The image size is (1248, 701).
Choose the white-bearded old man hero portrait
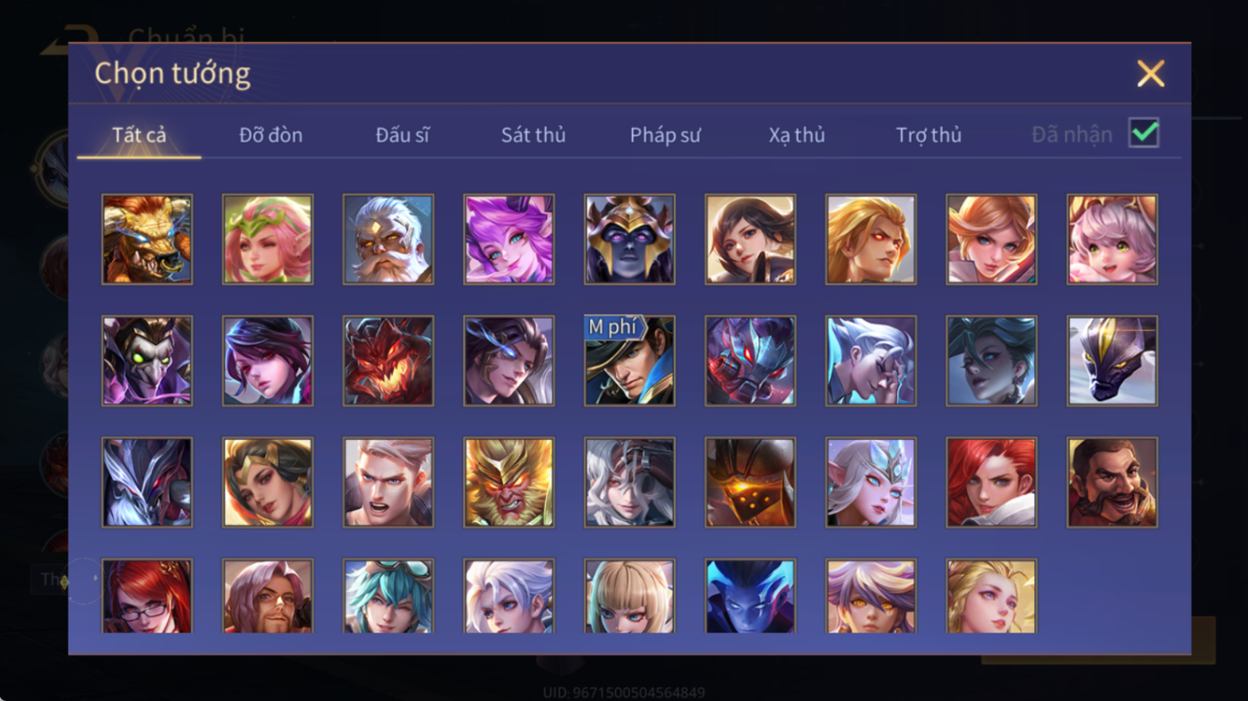[388, 239]
